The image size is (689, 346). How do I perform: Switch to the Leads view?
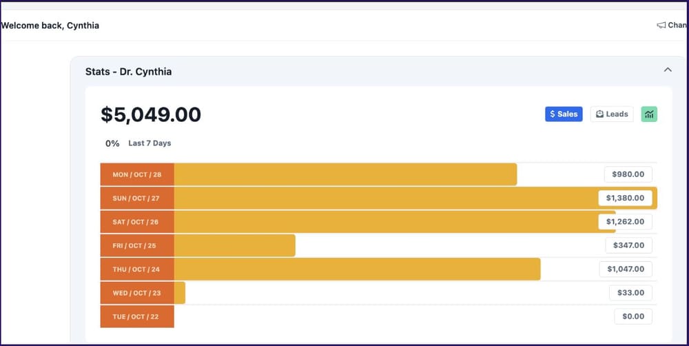tap(612, 114)
